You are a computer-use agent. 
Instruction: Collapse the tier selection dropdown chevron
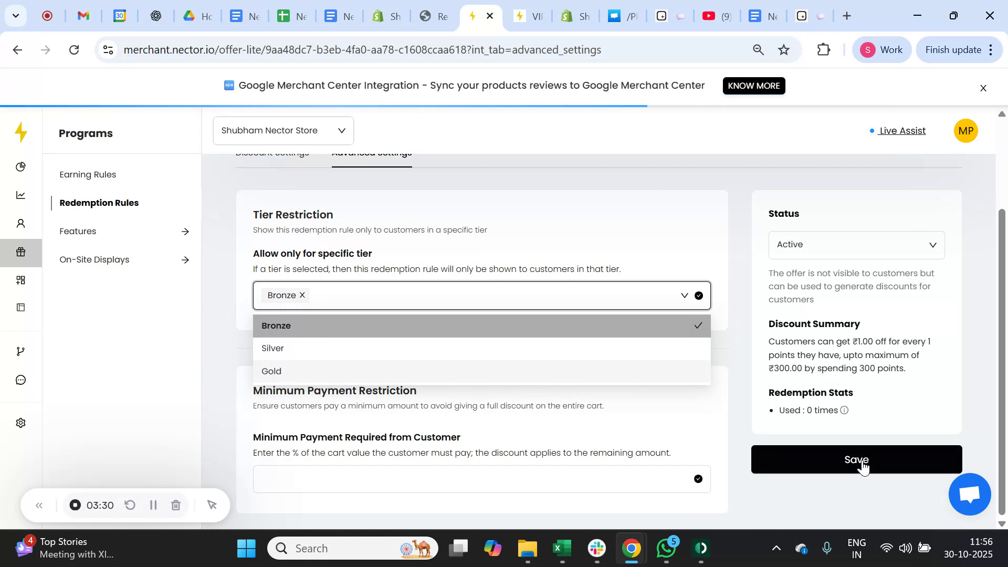point(684,295)
